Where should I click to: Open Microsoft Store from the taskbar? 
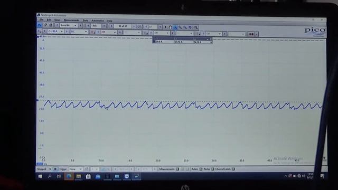pyautogui.click(x=88, y=177)
